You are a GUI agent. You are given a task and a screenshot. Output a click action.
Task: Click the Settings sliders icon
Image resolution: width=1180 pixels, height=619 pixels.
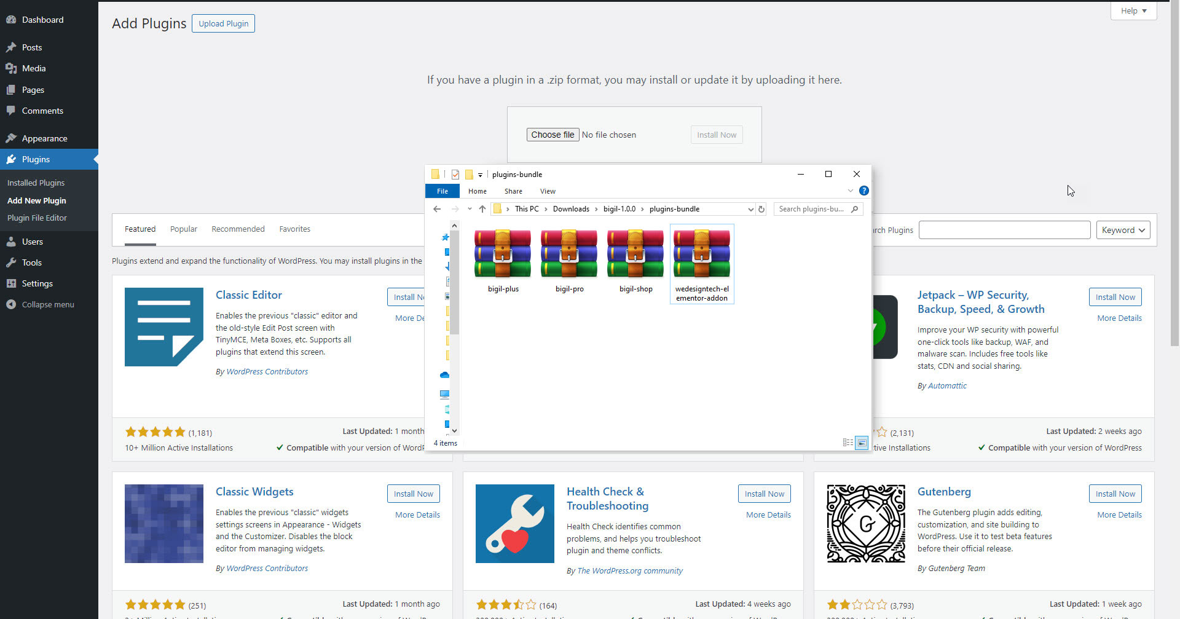coord(11,283)
